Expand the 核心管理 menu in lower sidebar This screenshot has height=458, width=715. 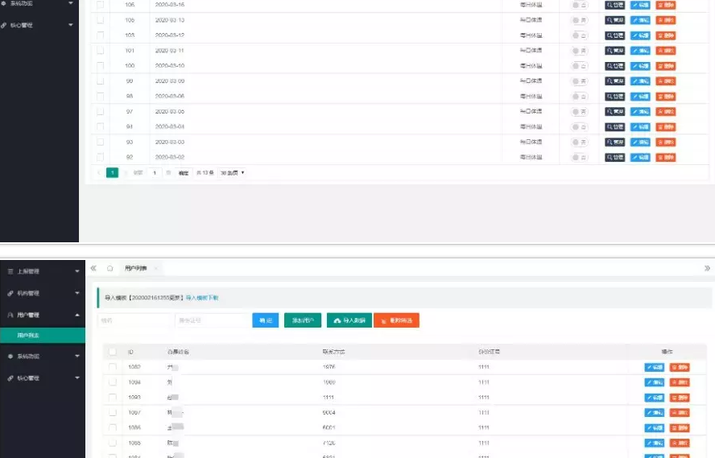(x=40, y=378)
